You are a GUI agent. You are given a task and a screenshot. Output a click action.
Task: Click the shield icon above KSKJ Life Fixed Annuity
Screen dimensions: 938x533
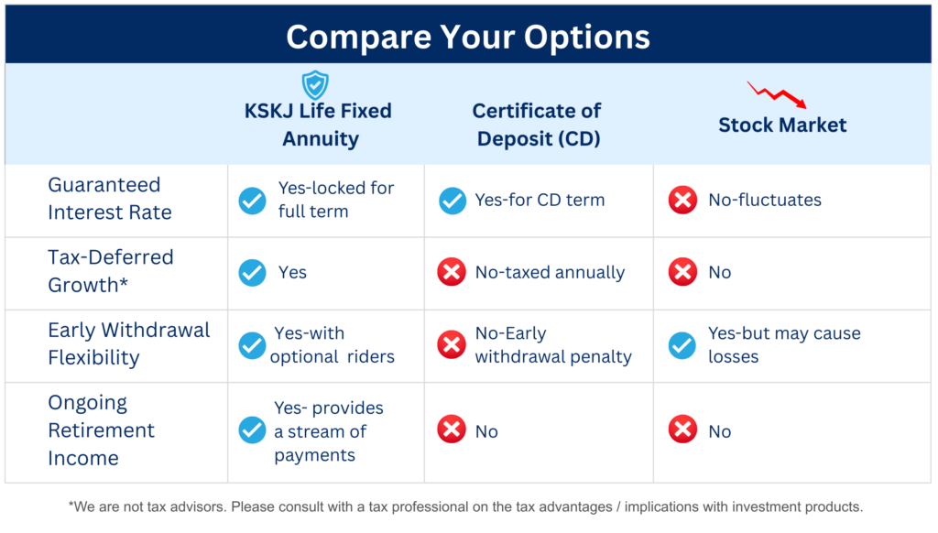click(x=315, y=85)
